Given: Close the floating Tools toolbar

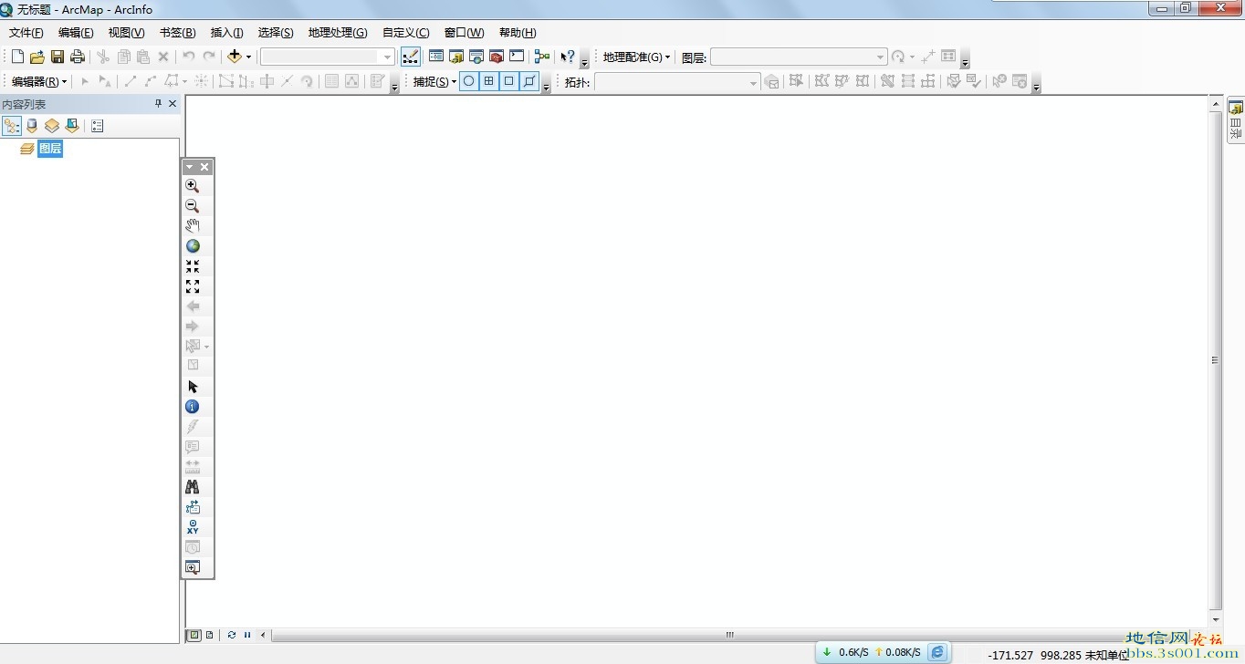Looking at the screenshot, I should [204, 167].
